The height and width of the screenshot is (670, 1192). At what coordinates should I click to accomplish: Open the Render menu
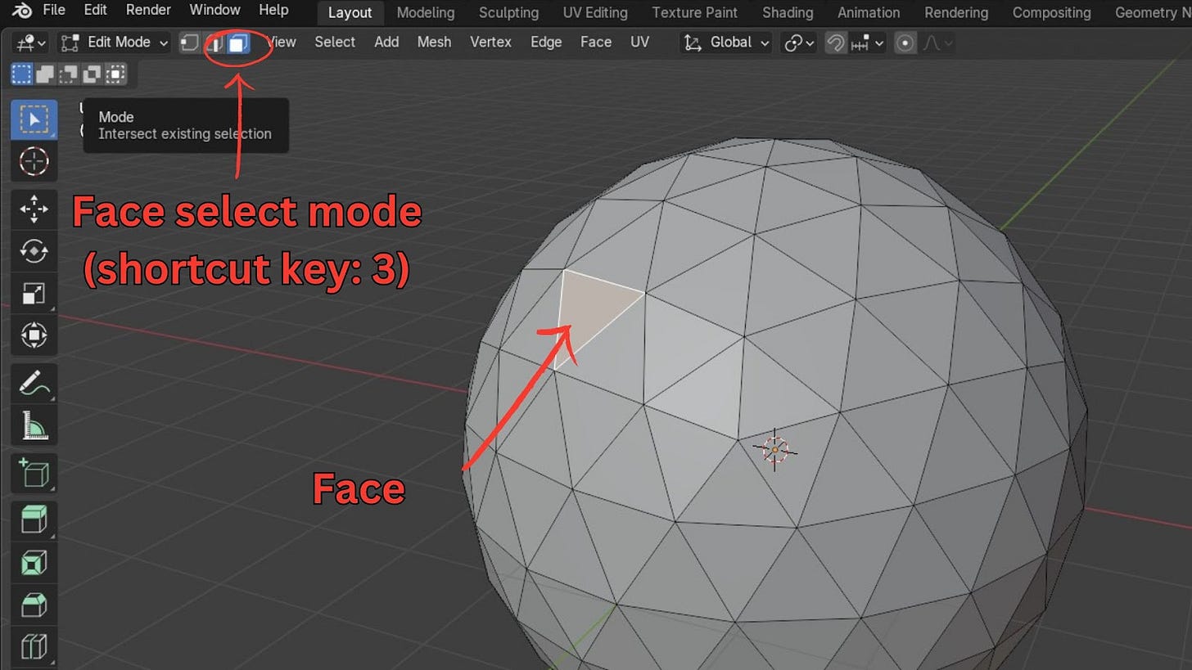(x=148, y=10)
